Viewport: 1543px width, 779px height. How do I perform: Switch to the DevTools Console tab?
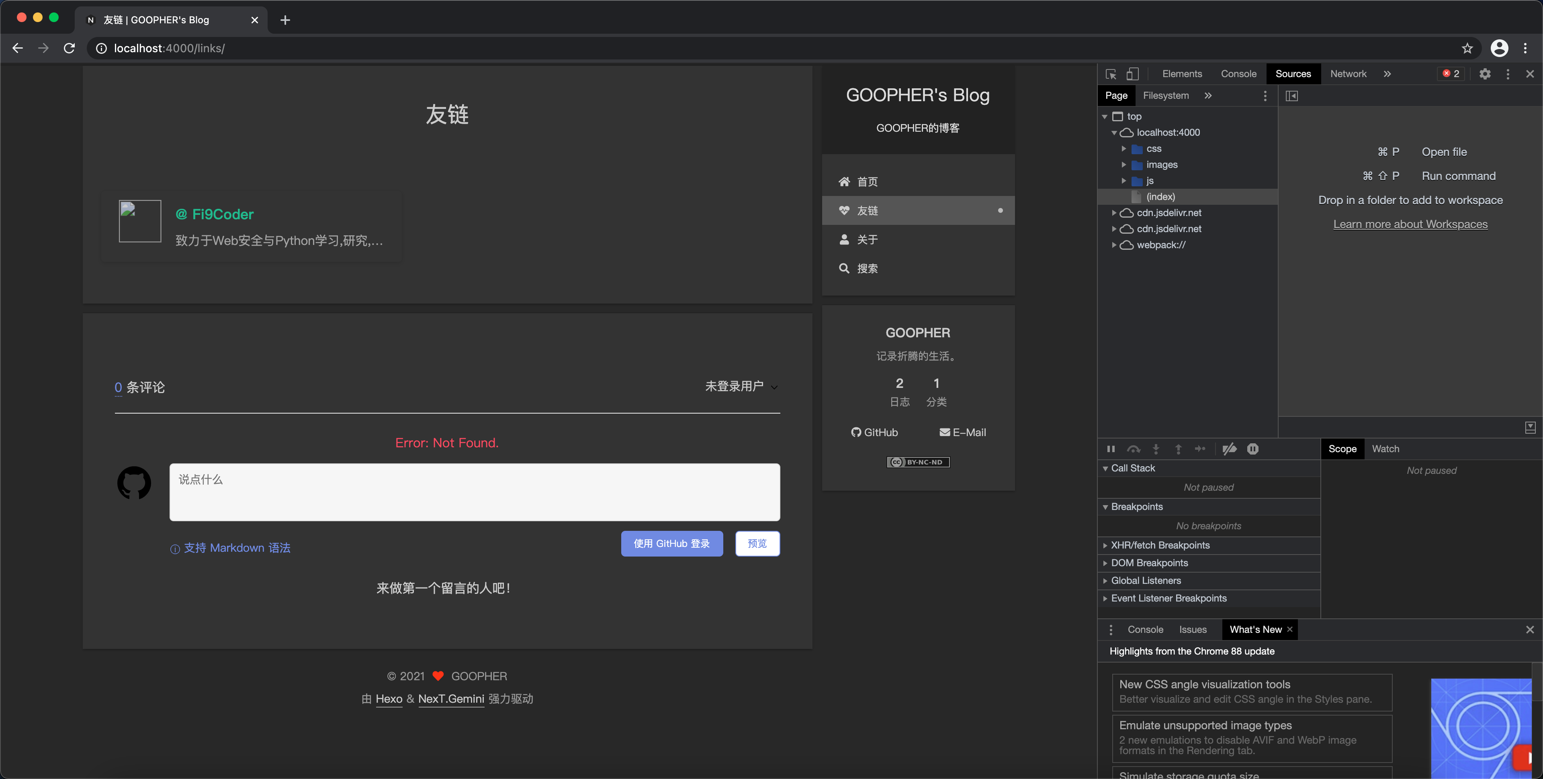click(x=1238, y=73)
